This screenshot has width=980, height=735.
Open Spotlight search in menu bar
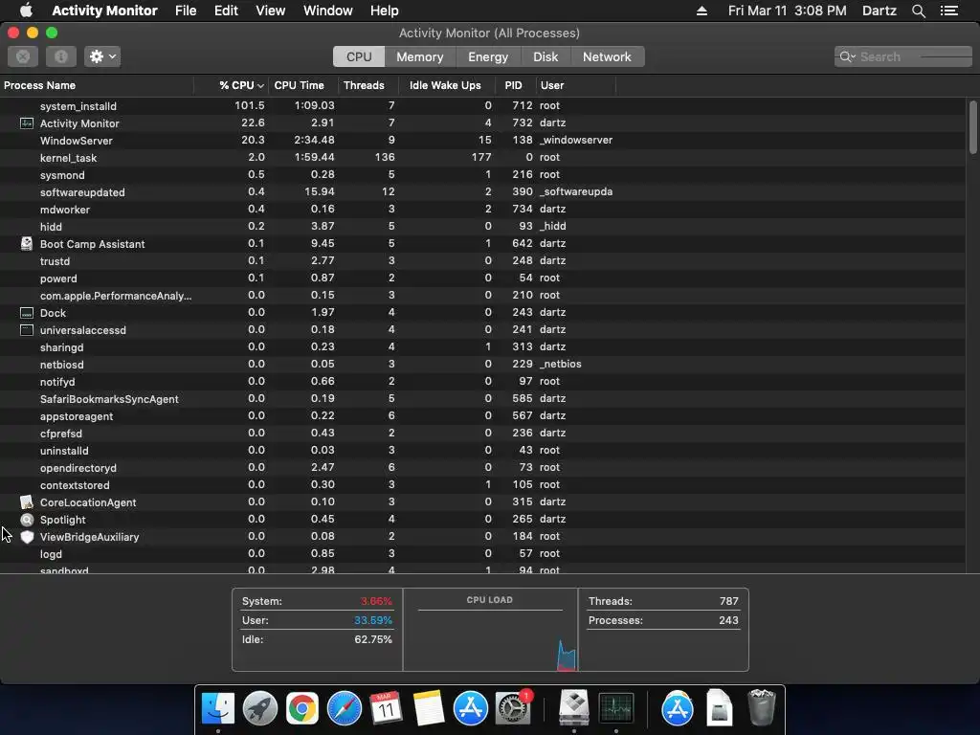(x=918, y=11)
